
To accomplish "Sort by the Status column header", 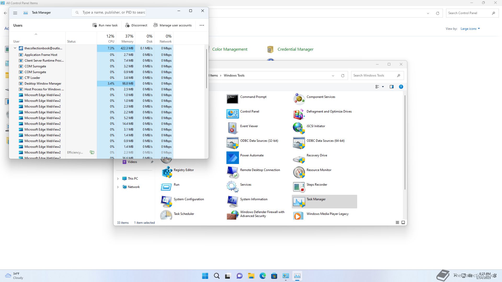I will click(81, 38).
